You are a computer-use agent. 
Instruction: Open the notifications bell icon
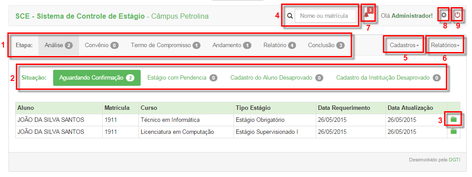[366, 15]
